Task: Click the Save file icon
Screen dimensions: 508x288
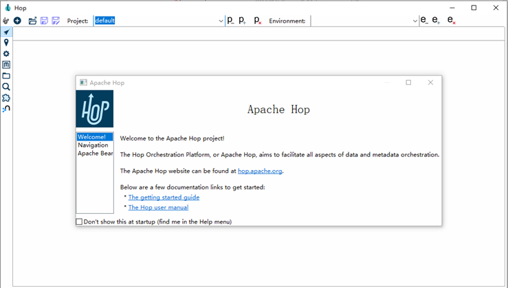Action: (x=44, y=21)
